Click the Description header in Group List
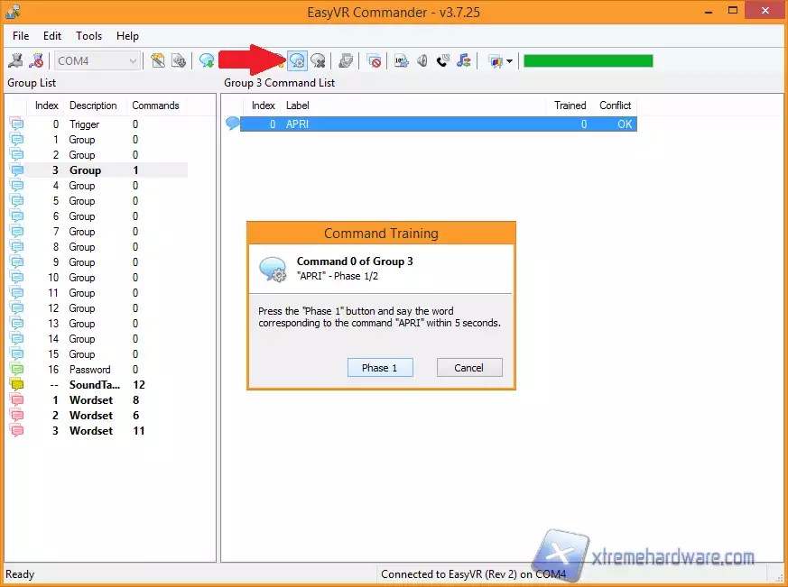788x587 pixels. click(93, 105)
